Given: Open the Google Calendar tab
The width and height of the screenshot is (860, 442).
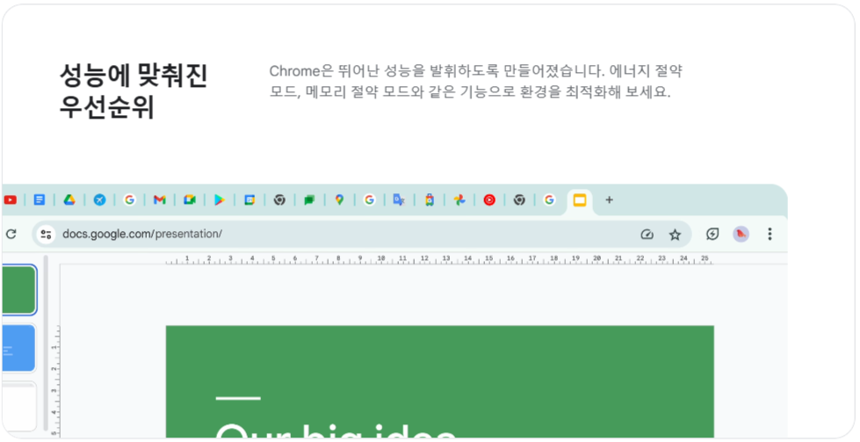Looking at the screenshot, I should [x=249, y=200].
